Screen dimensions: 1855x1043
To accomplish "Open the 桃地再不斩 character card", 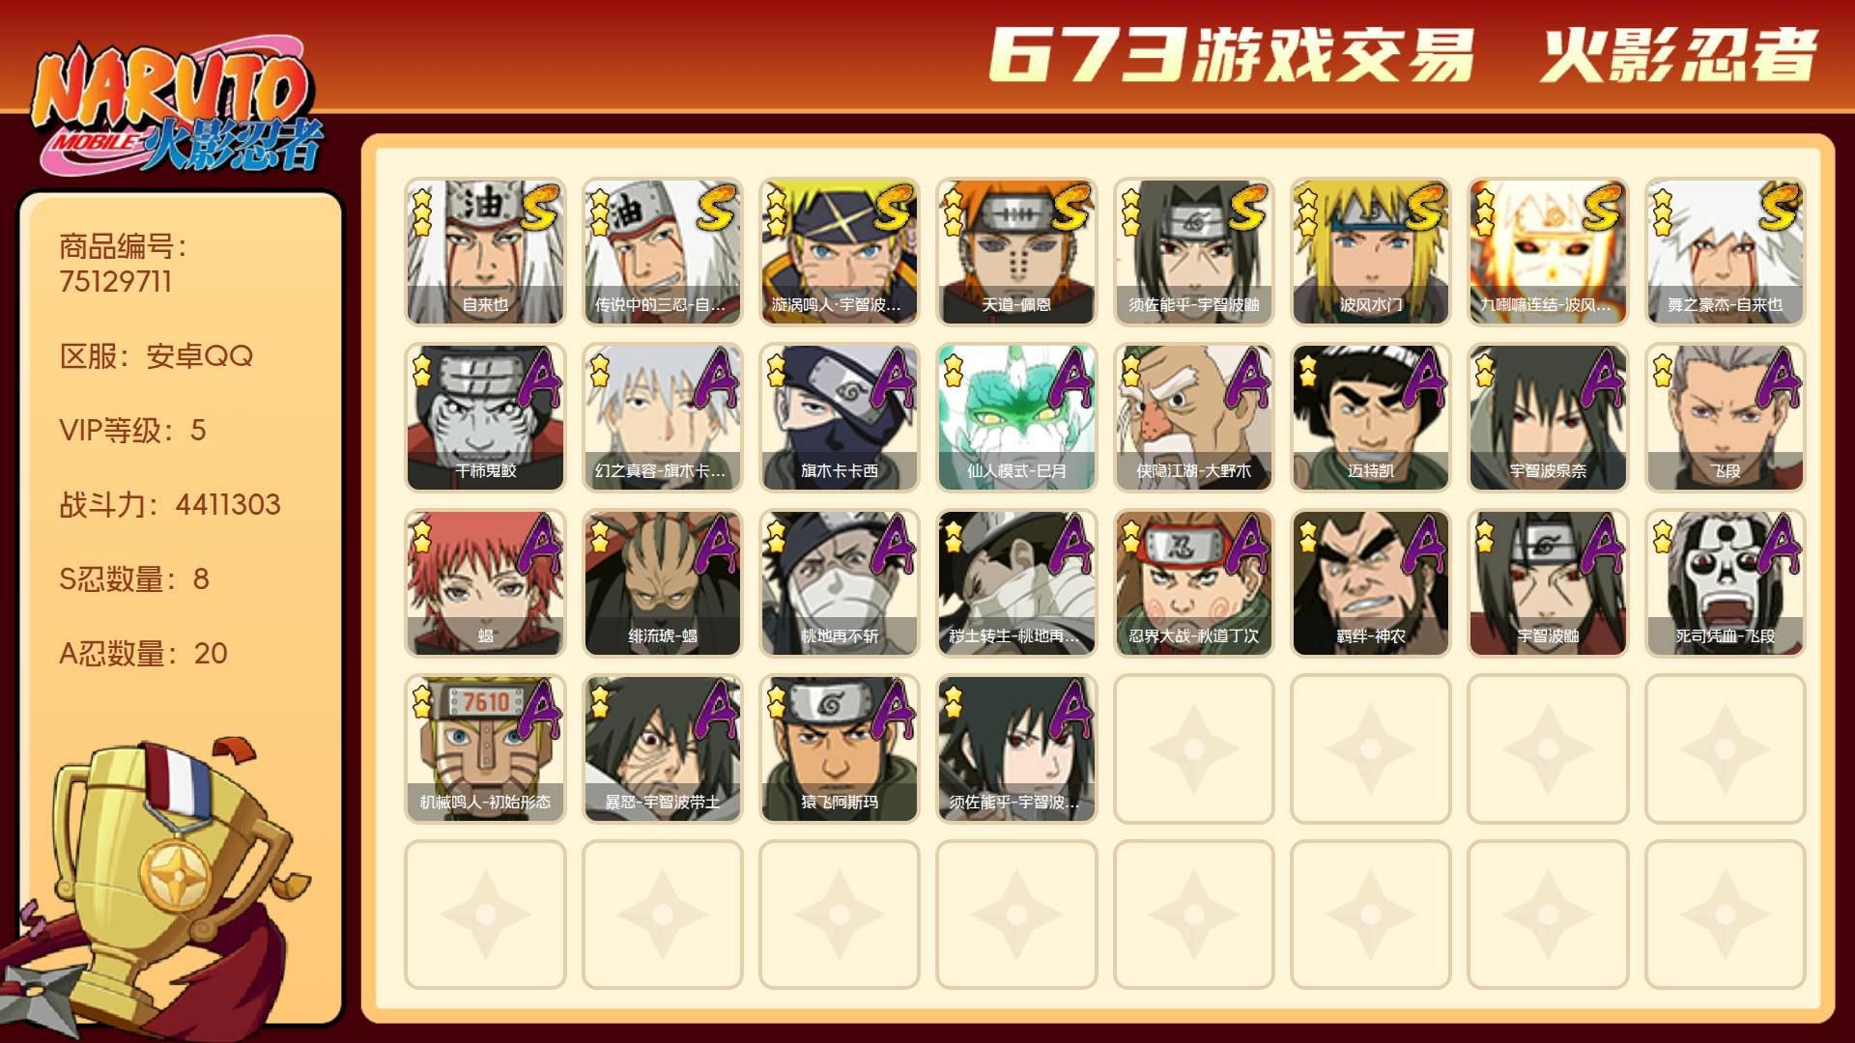I will [x=839, y=583].
